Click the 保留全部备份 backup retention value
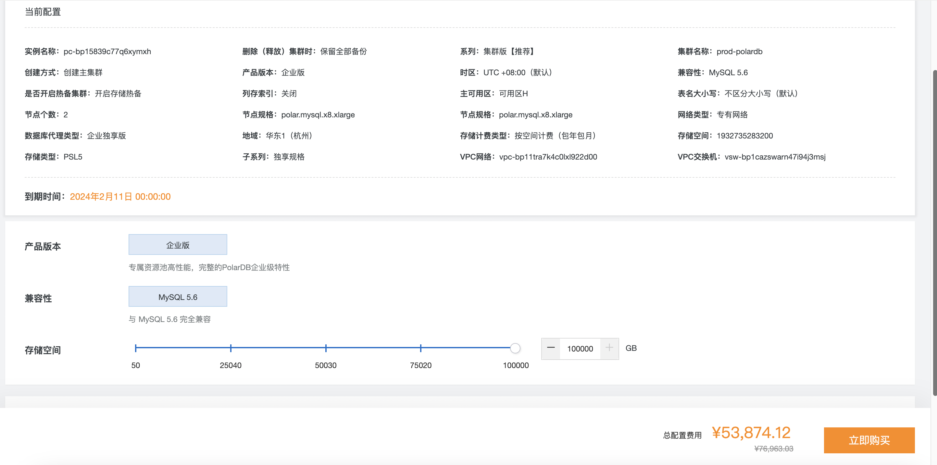Viewport: 937px width, 465px height. pos(344,52)
